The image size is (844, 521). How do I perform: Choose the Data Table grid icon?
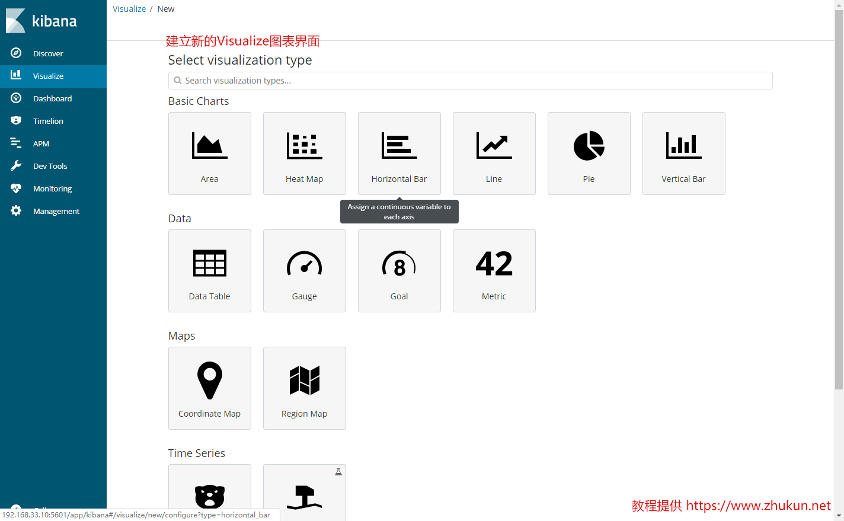(209, 263)
